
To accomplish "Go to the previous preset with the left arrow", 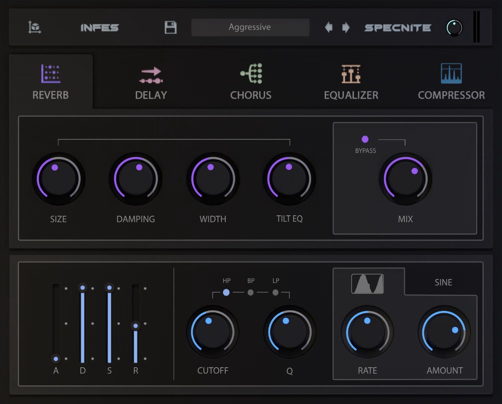I will coord(329,27).
